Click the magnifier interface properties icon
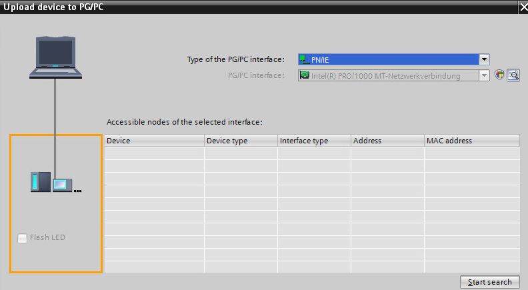The width and height of the screenshot is (528, 290). tap(513, 75)
